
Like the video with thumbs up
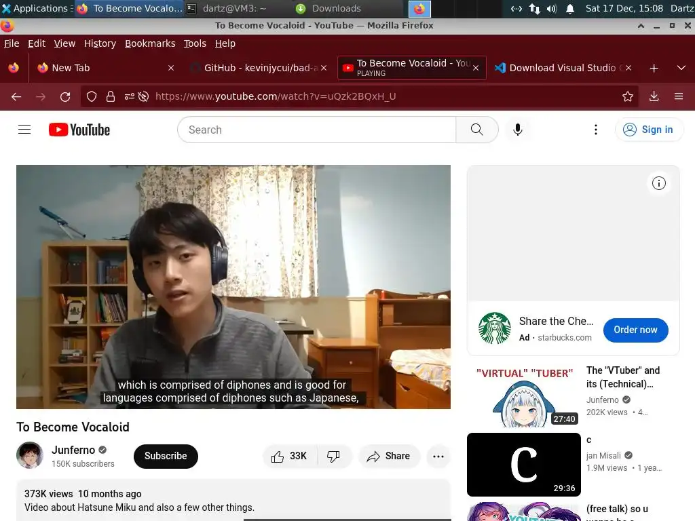pyautogui.click(x=289, y=456)
